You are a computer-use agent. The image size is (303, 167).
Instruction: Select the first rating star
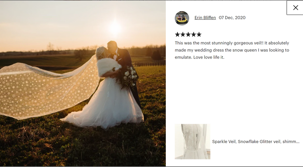click(x=177, y=34)
